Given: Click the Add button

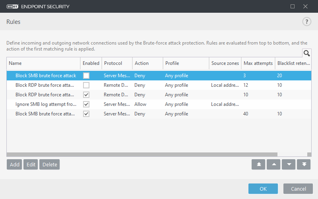Looking at the screenshot, I should pos(14,164).
